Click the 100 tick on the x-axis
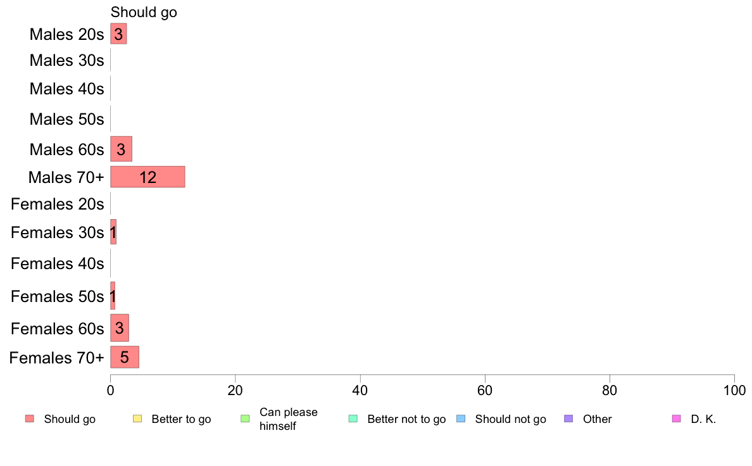The height and width of the screenshot is (466, 752). (x=734, y=390)
